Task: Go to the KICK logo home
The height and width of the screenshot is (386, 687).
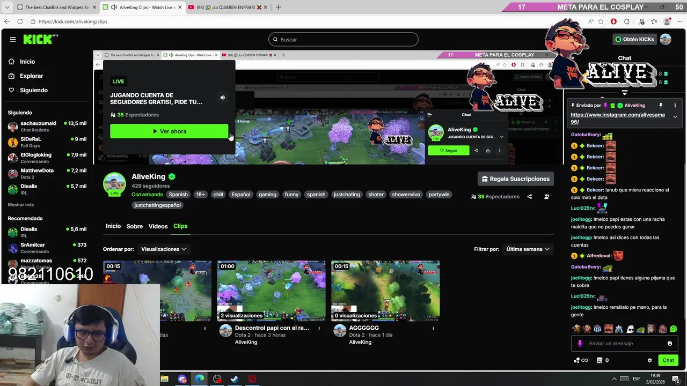Action: point(40,39)
